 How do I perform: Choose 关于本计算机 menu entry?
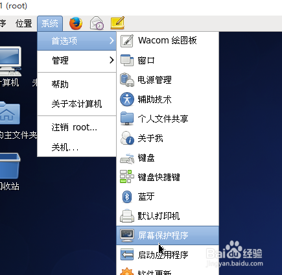76,104
